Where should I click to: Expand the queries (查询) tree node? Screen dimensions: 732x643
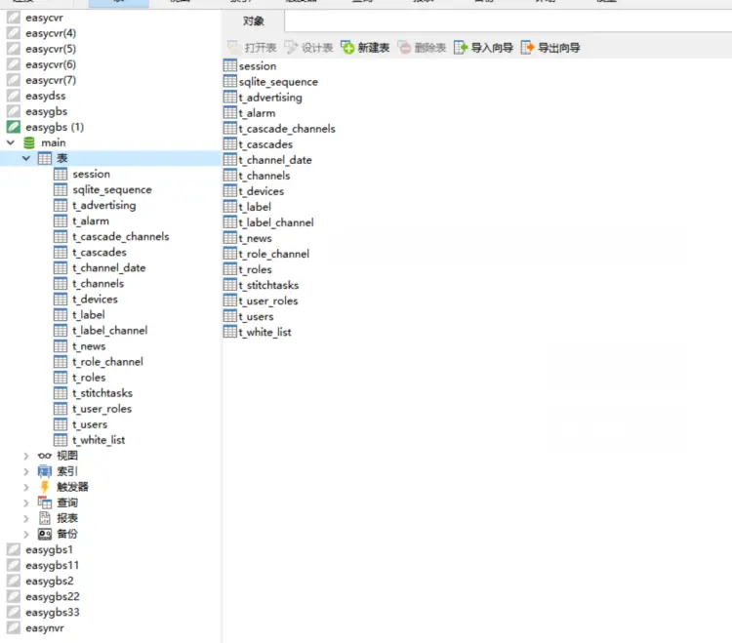tap(26, 502)
